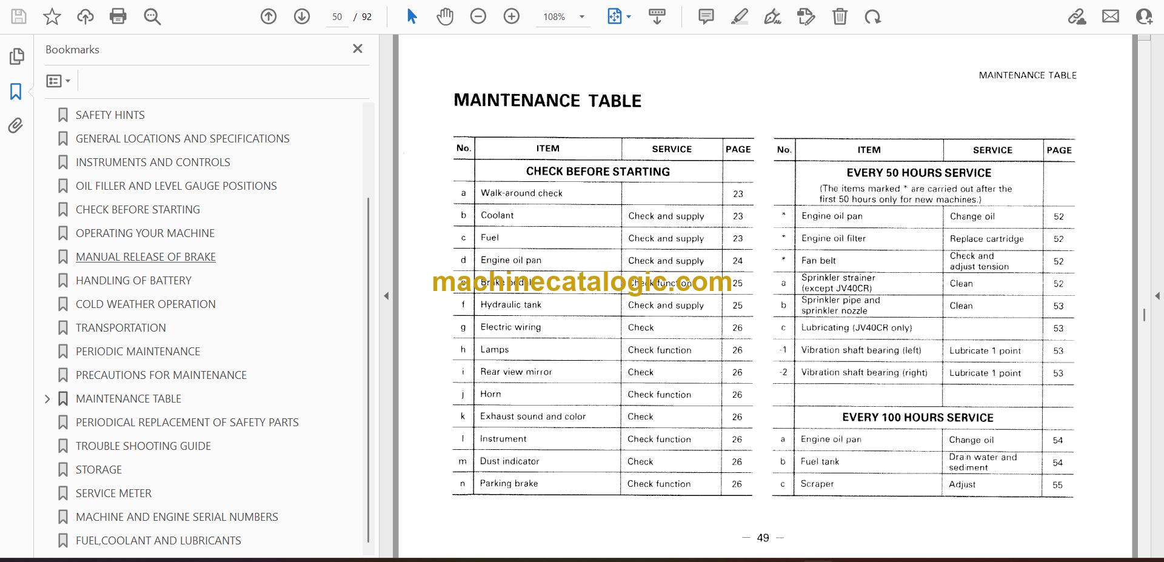Click the bookmarks panel scrollbar
1164x562 pixels.
click(x=368, y=370)
